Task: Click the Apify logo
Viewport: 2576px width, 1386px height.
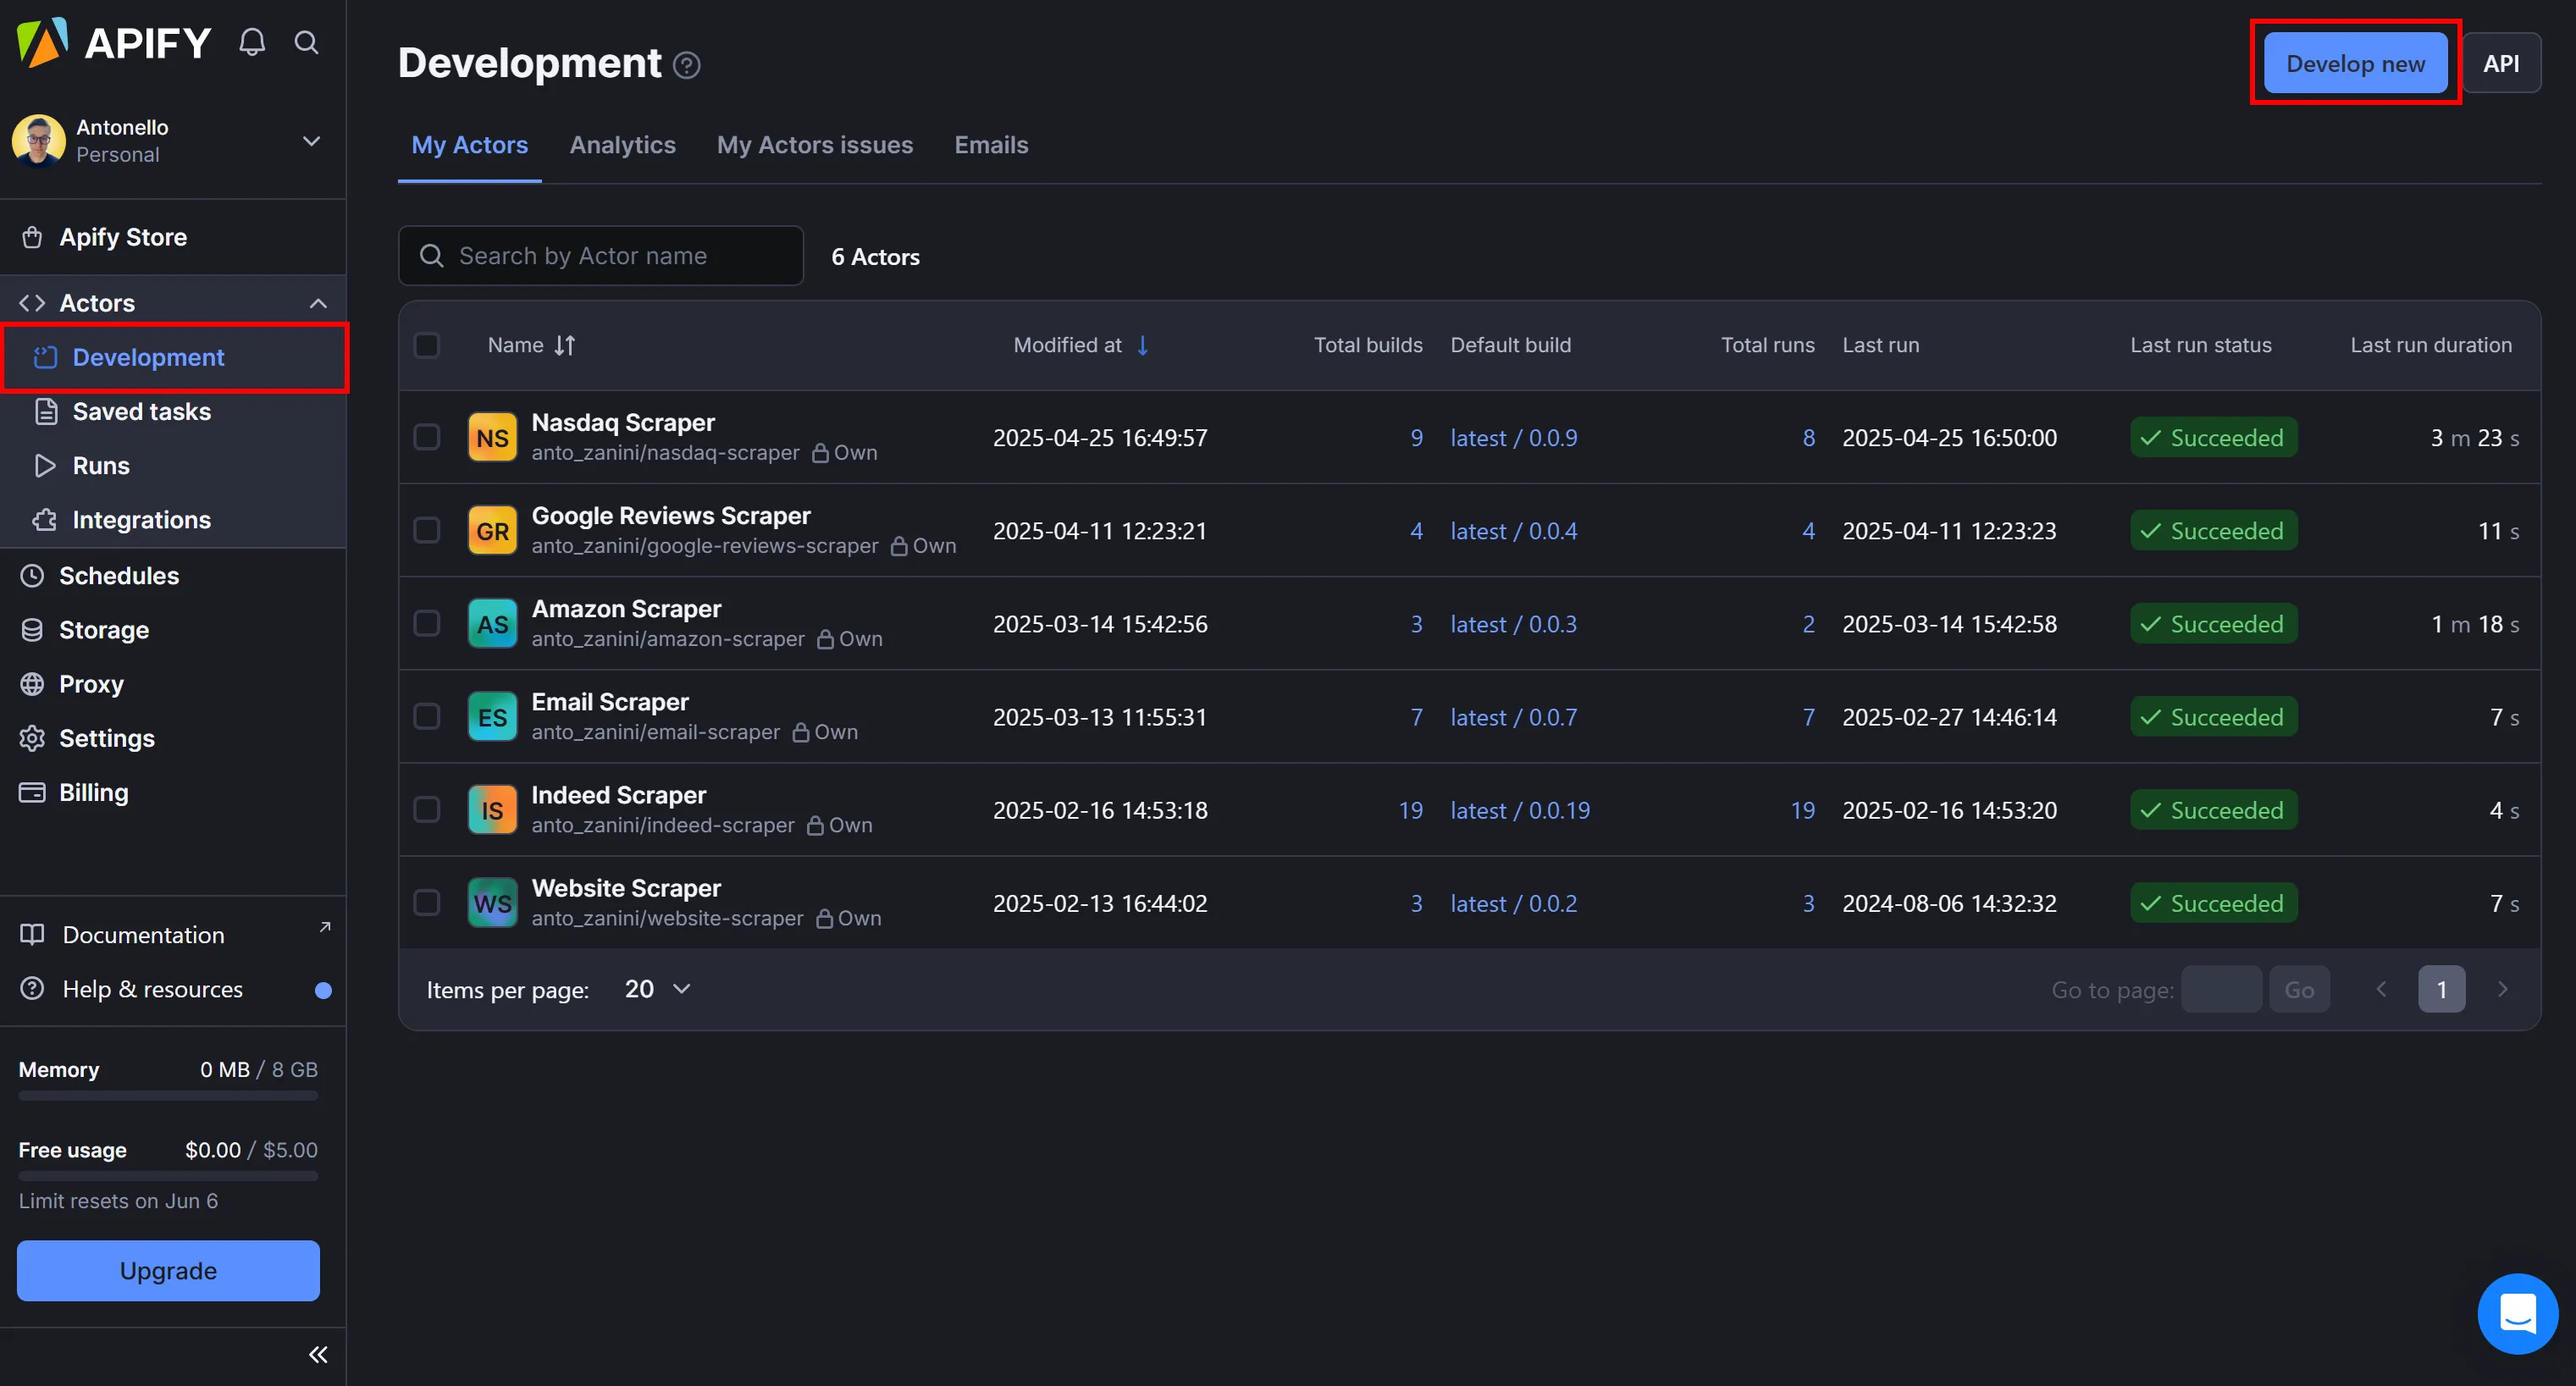Action: click(x=114, y=42)
